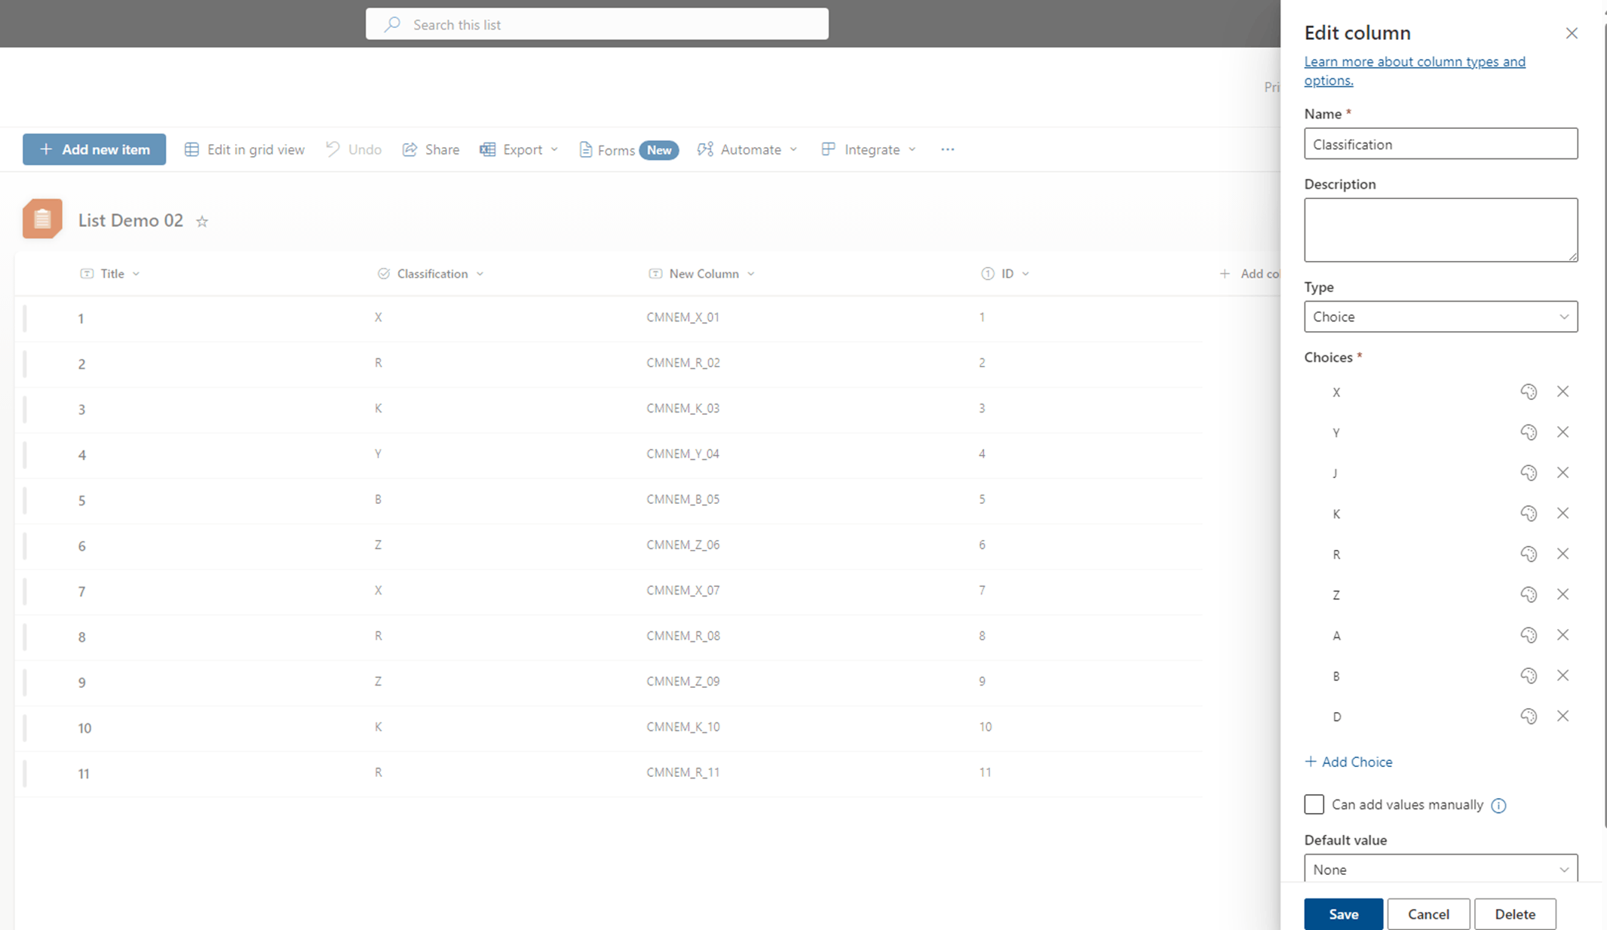
Task: Enable Can add values manually checkbox
Action: [1314, 804]
